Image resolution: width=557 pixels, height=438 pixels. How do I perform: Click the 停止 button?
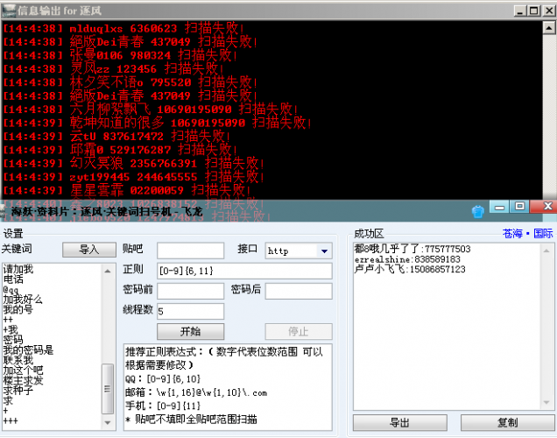(298, 331)
